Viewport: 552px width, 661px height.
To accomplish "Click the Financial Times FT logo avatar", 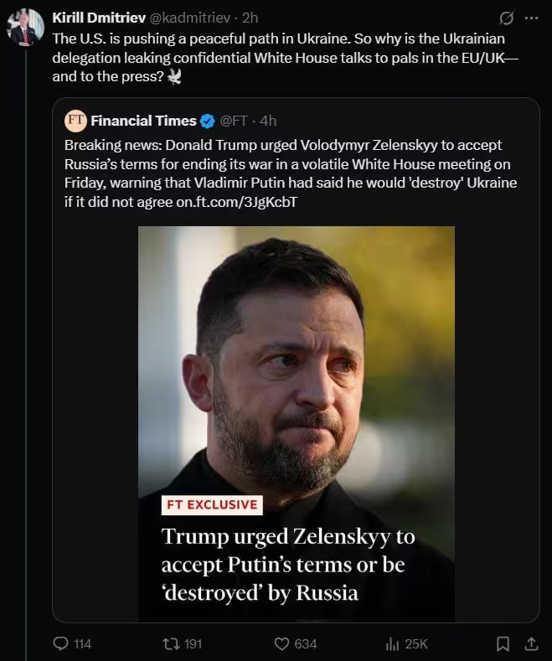I will (75, 121).
